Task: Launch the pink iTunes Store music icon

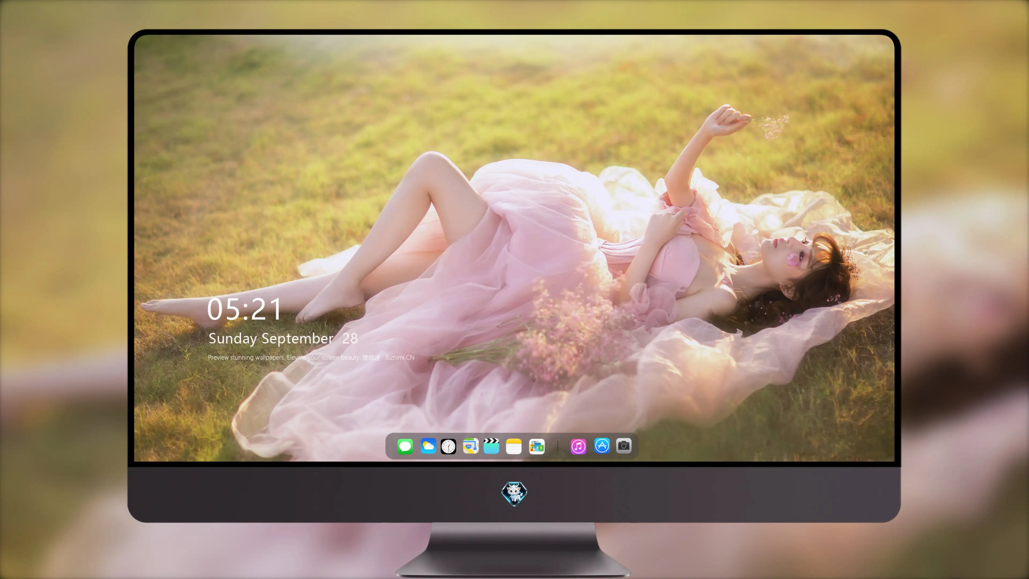Action: point(579,446)
